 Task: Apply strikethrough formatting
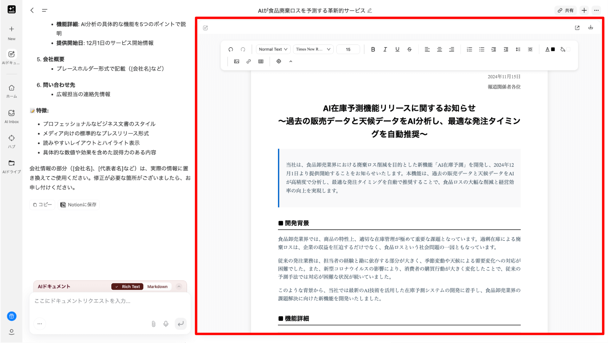coord(409,49)
